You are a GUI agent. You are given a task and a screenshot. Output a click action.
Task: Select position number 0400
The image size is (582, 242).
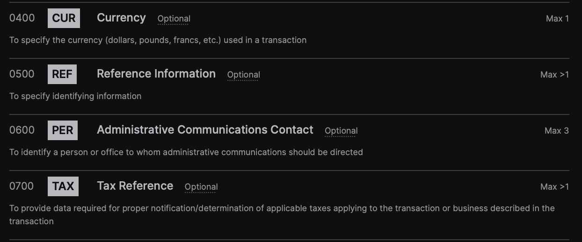tap(22, 18)
